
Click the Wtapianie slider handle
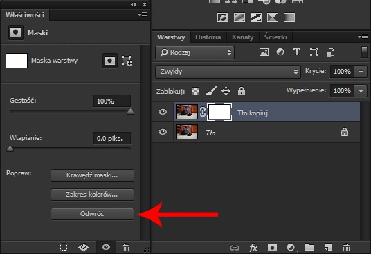(10, 148)
